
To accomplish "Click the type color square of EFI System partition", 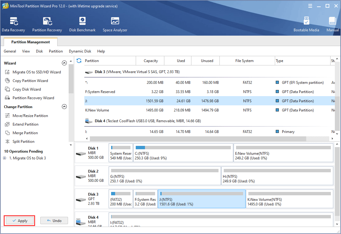I will tap(277, 83).
